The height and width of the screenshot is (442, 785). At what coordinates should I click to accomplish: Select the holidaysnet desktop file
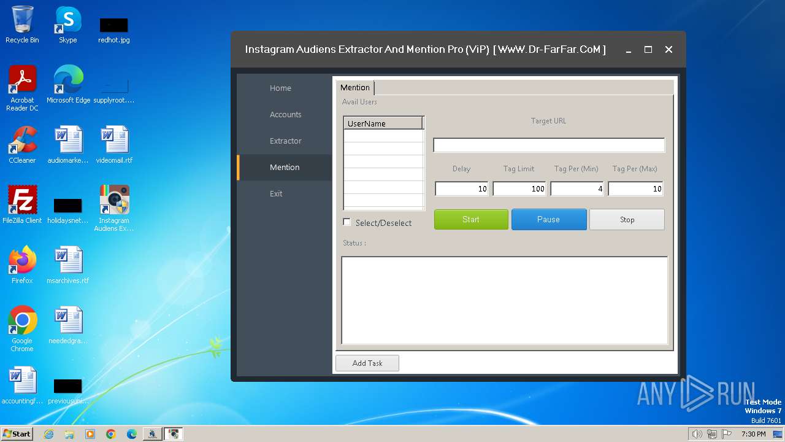point(68,210)
